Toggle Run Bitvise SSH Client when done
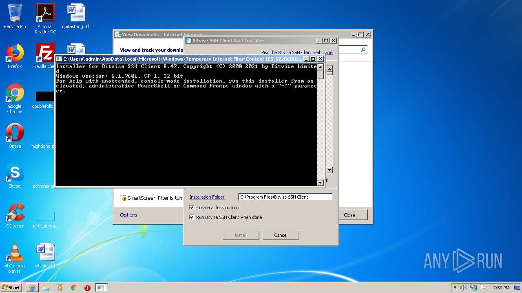Image resolution: width=522 pixels, height=293 pixels. tap(192, 217)
